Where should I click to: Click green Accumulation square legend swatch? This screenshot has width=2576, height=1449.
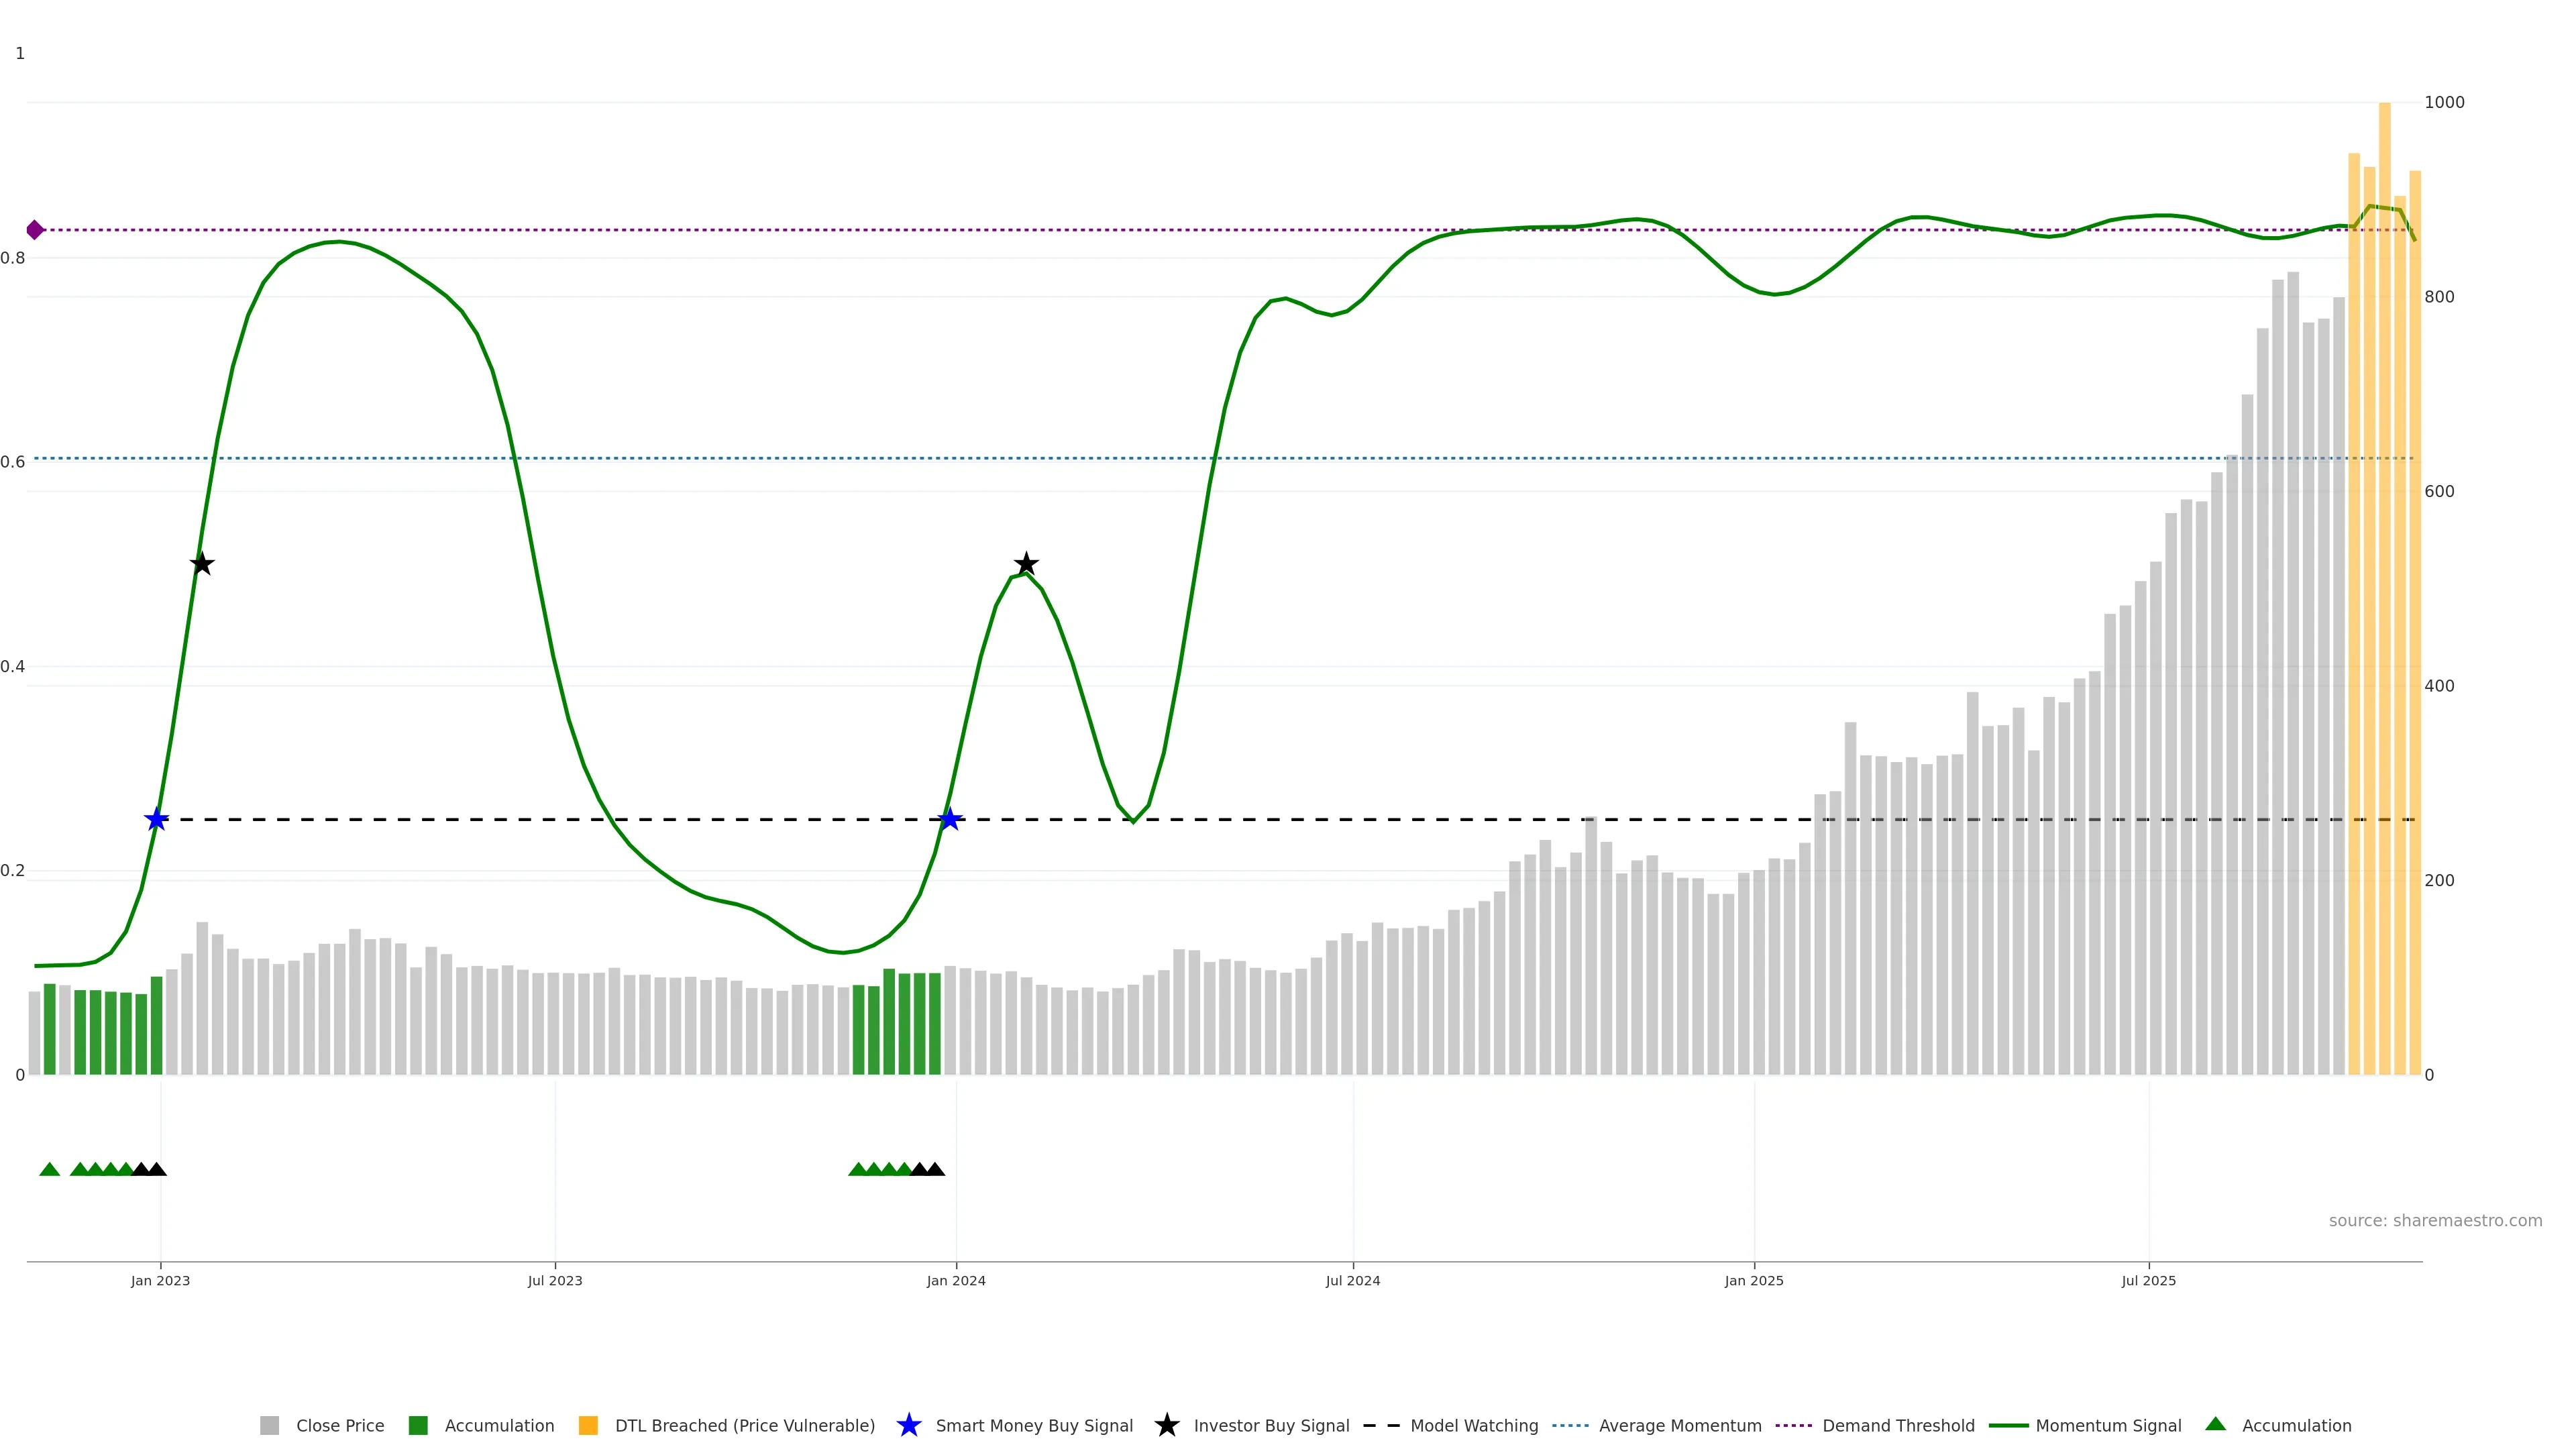tap(418, 1425)
